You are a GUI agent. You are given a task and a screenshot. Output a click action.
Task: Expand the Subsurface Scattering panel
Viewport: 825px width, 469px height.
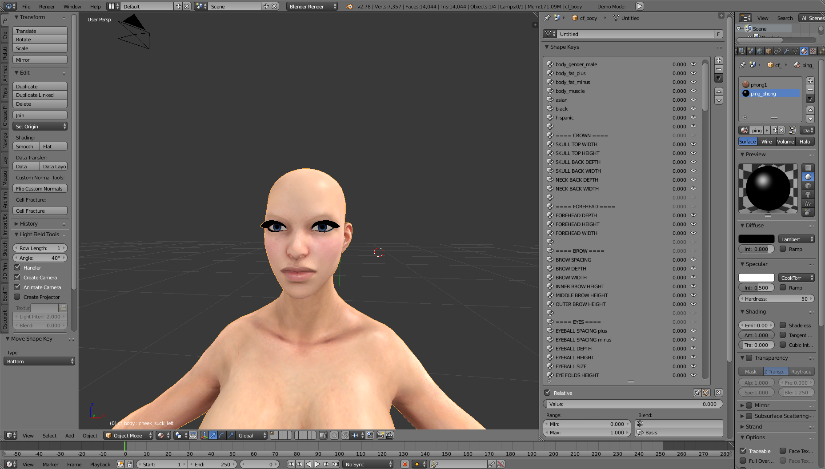781,416
